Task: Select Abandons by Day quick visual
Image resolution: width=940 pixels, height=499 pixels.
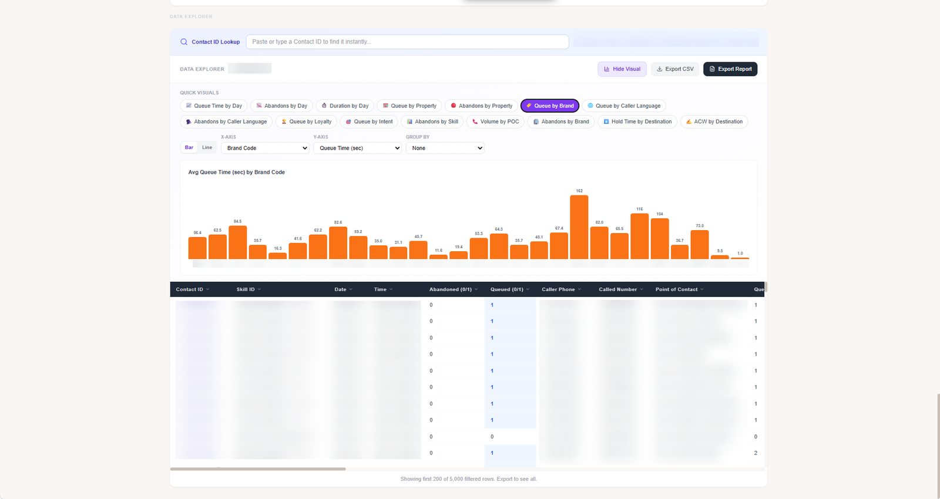Action: coord(281,106)
